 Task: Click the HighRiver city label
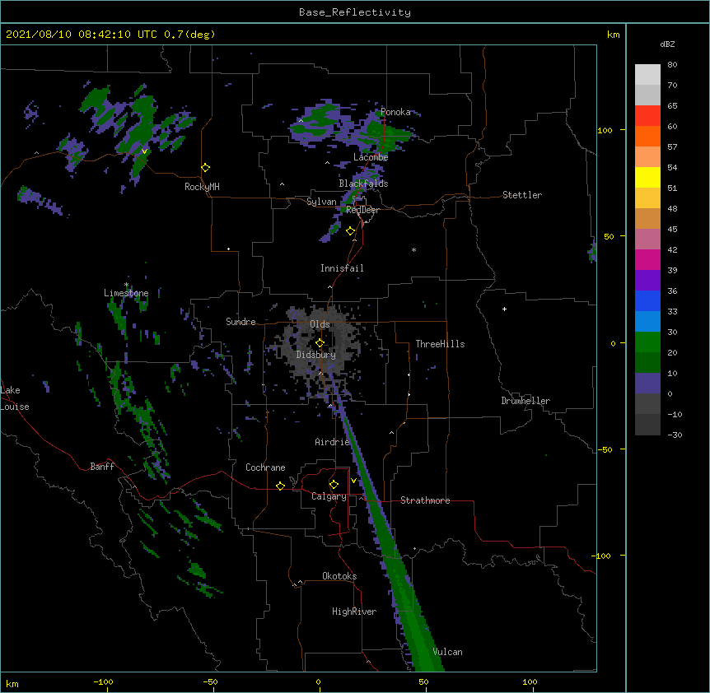coord(354,612)
